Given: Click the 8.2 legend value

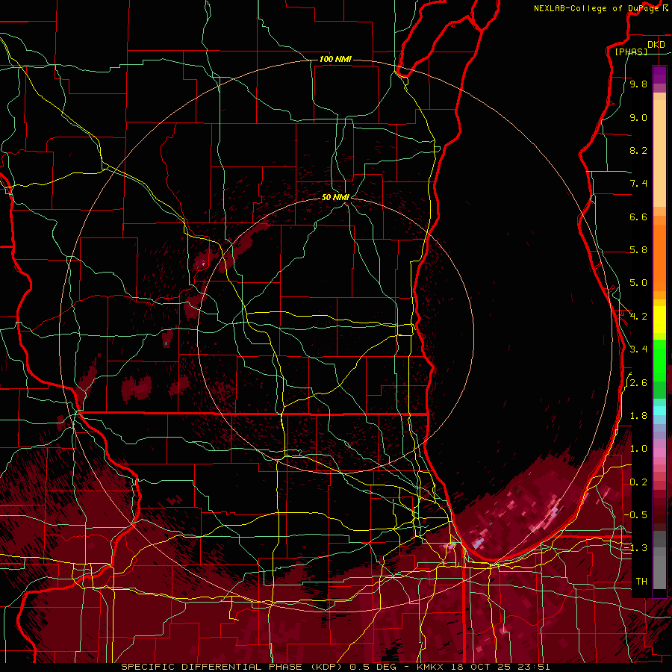Looking at the screenshot, I should click(x=638, y=150).
